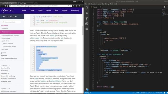Select Create a client sidebar item

click(x=12, y=32)
